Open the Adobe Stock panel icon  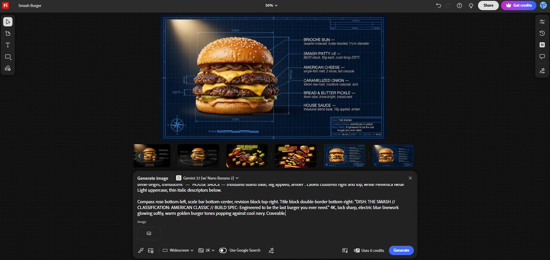click(x=542, y=45)
